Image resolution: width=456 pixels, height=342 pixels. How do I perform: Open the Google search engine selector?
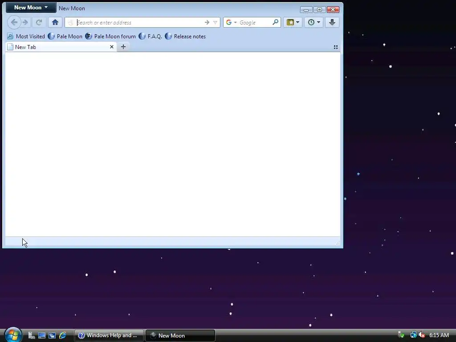pos(231,22)
